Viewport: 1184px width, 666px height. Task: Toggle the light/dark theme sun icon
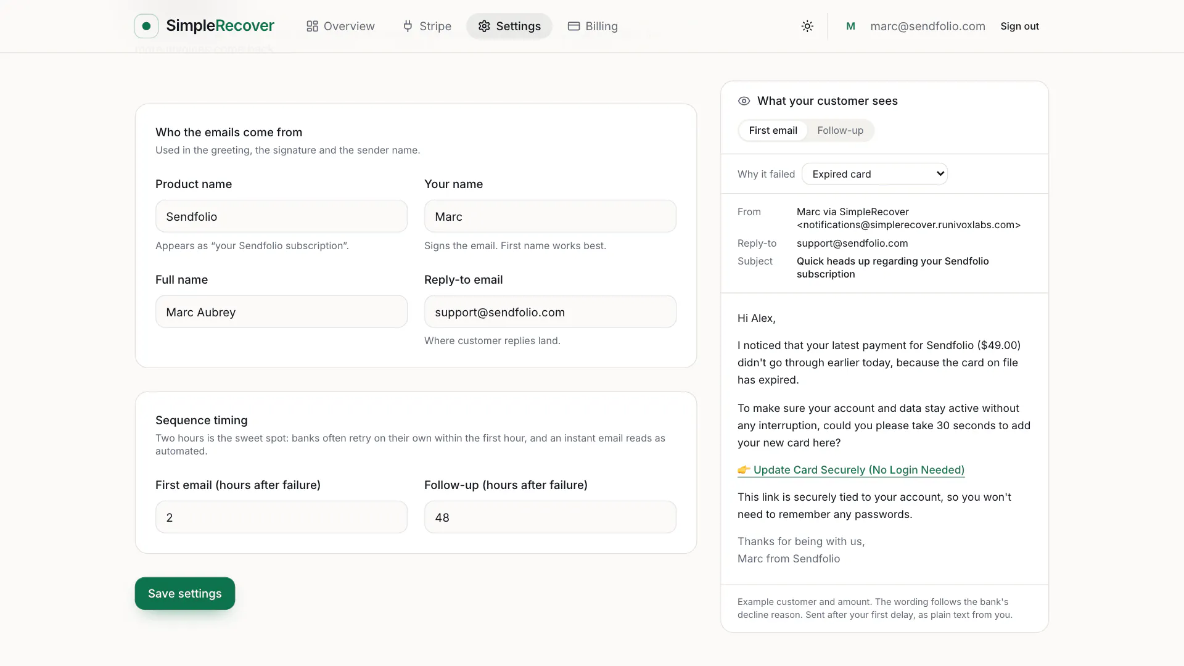(x=807, y=26)
